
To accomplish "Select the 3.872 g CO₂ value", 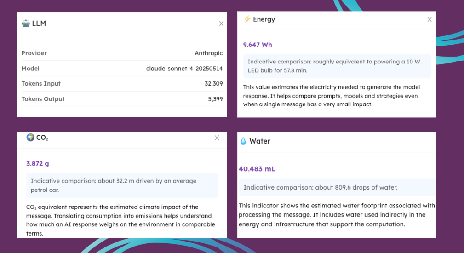I will (x=38, y=163).
